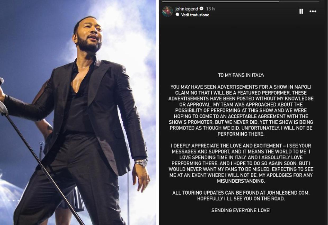
Task: Click the JOHNLEGEND.COM text in the story
Action: pyautogui.click(x=280, y=193)
